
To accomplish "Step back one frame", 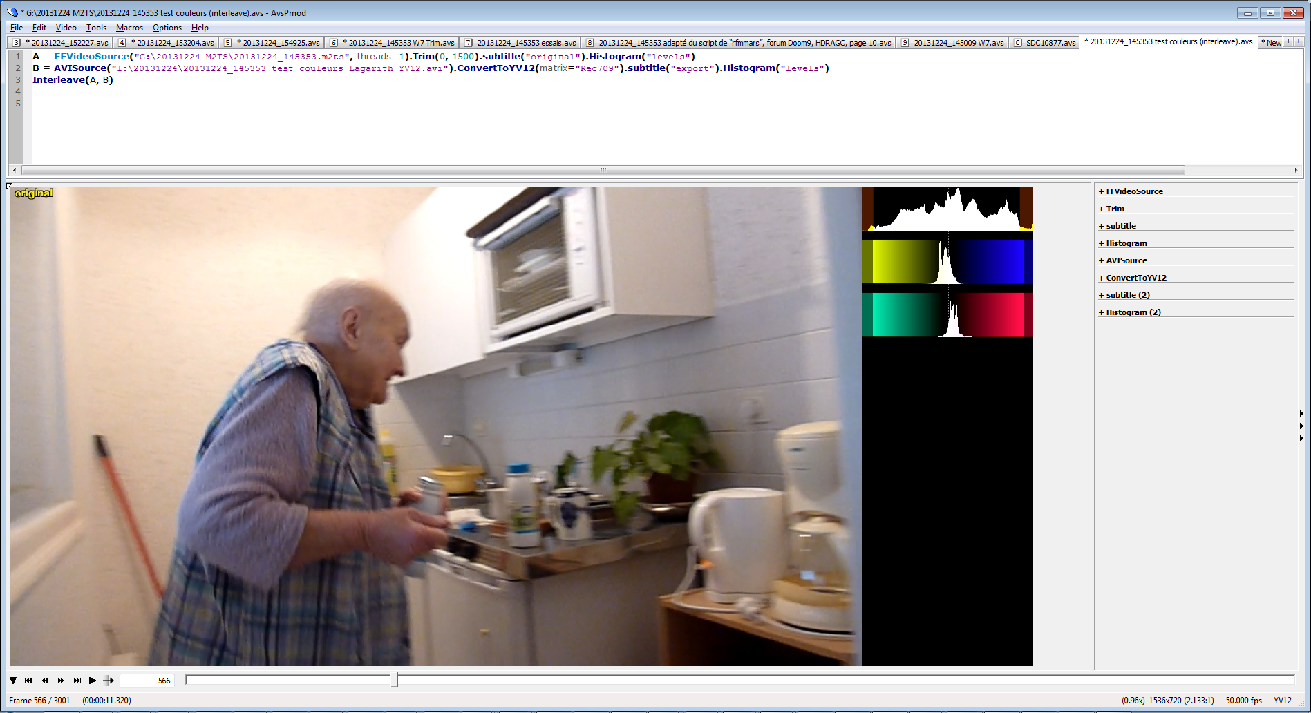I will 45,681.
